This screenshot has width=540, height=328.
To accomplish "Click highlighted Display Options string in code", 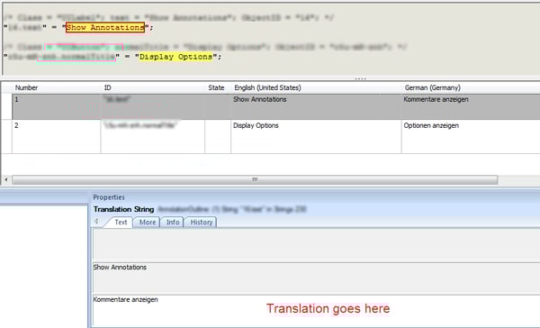I will click(x=175, y=57).
